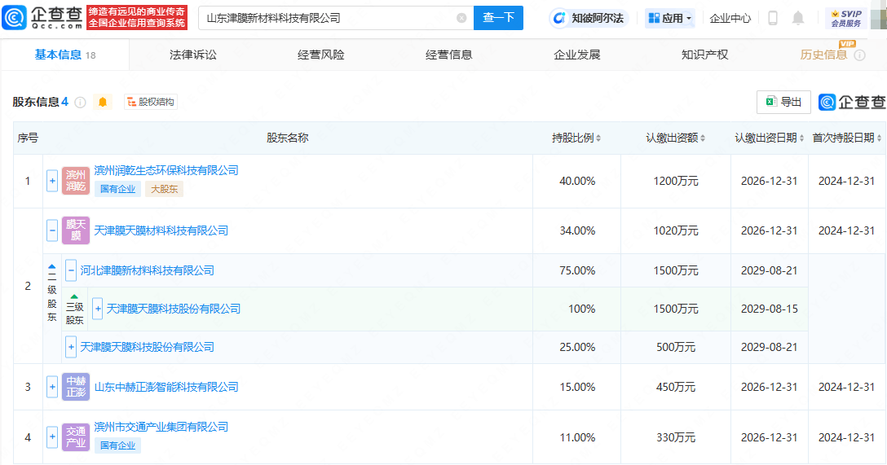Click the 交通产业 company logo
Viewport: 887px width, 465px height.
click(76, 437)
